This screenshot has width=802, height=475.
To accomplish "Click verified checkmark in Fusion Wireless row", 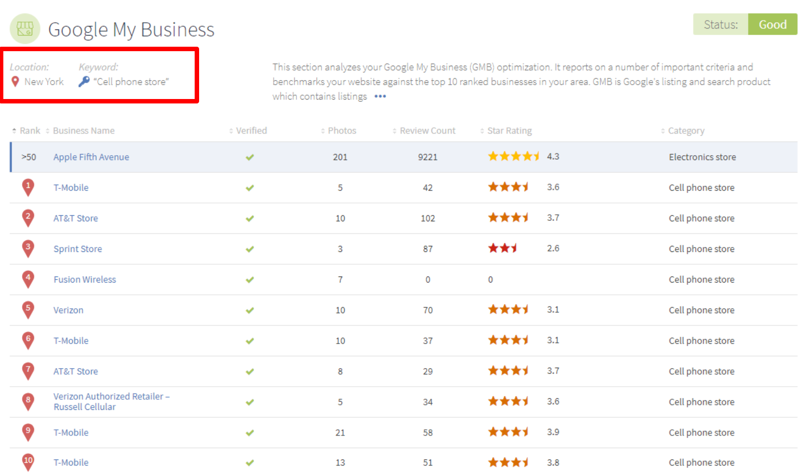I will pyautogui.click(x=250, y=280).
